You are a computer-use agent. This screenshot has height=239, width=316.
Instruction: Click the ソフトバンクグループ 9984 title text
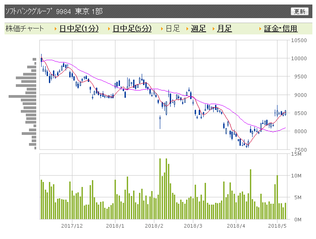38,11
